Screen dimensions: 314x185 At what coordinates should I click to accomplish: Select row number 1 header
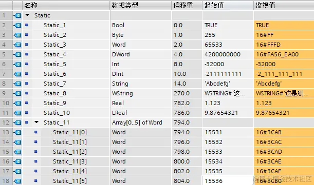pyautogui.click(x=6, y=15)
